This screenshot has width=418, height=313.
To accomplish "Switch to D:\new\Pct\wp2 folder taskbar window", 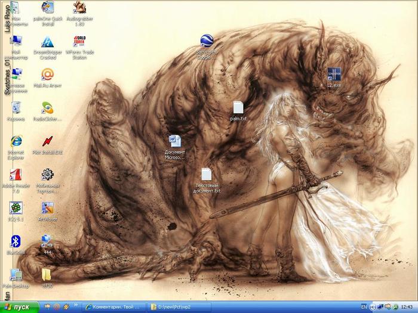I will (x=179, y=307).
